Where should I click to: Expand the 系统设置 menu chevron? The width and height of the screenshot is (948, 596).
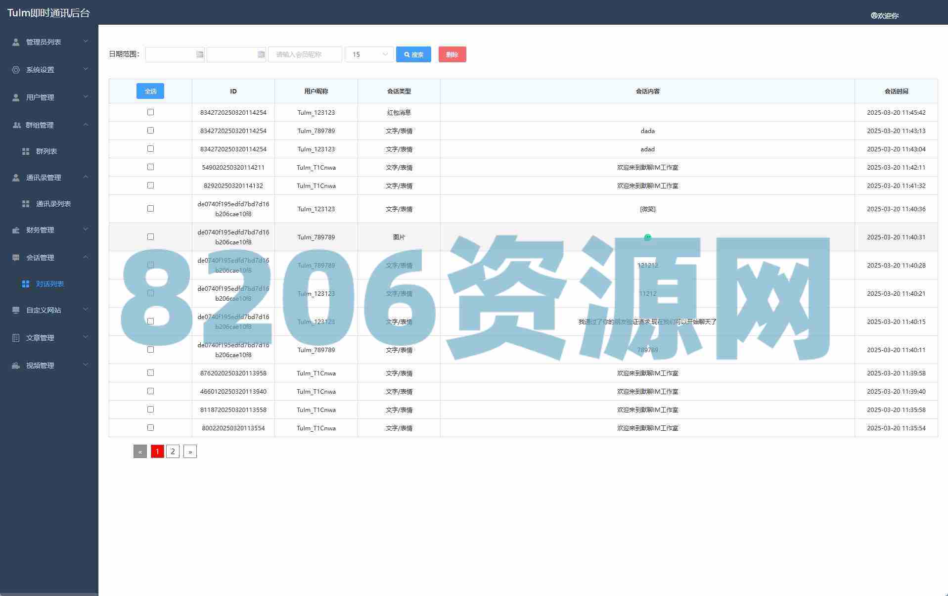coord(86,69)
